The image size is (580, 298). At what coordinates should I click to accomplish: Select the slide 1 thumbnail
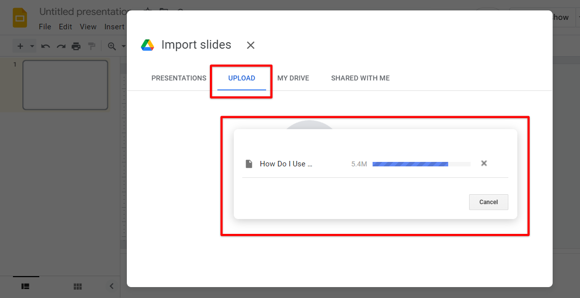65,84
